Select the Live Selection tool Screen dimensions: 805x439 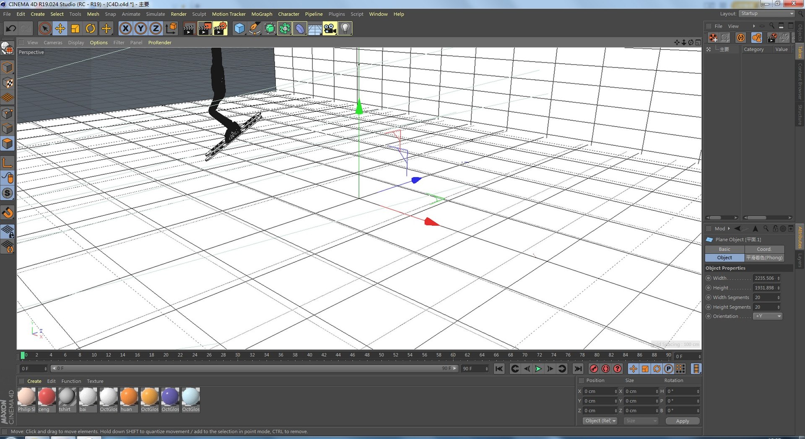click(x=45, y=28)
